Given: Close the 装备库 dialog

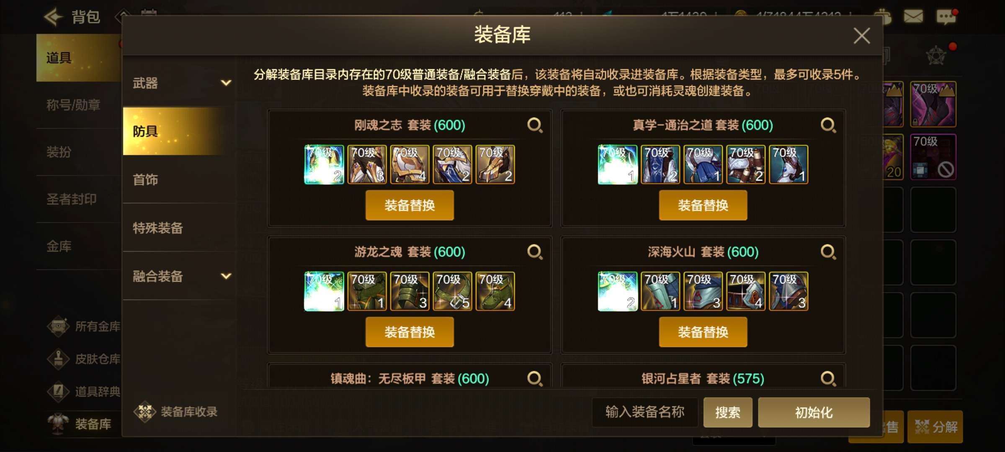Looking at the screenshot, I should click(861, 36).
